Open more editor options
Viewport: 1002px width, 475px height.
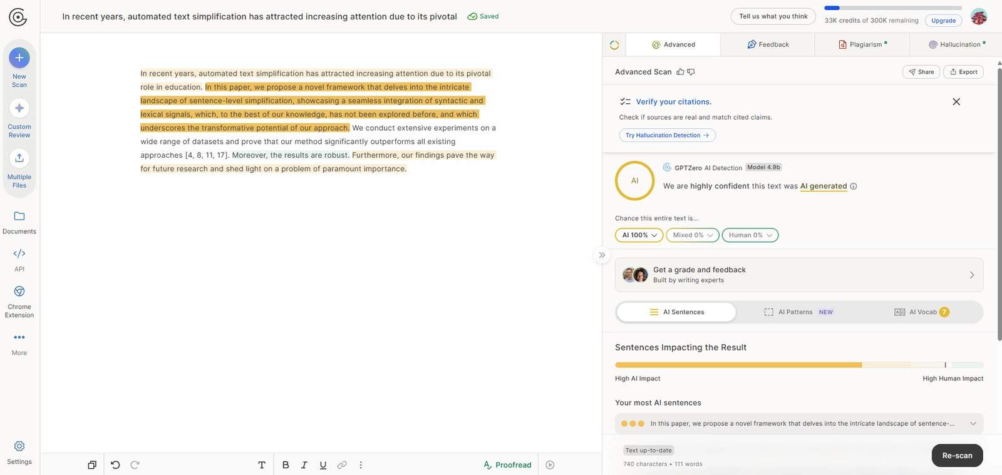(361, 465)
